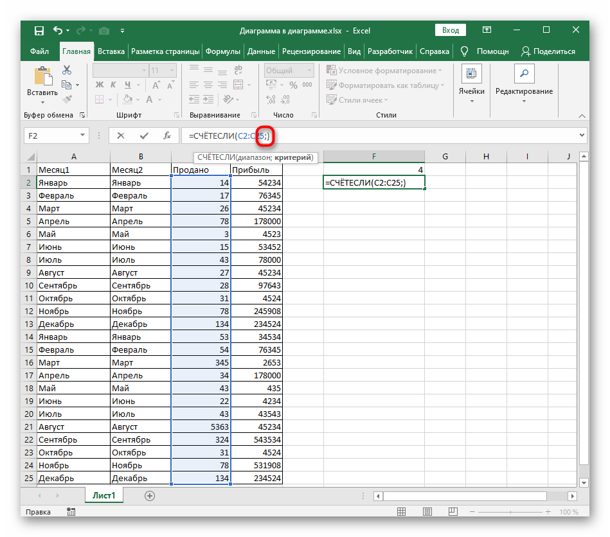The image size is (610, 537).
Task: Open Стили ячеек menu
Action: [x=357, y=100]
